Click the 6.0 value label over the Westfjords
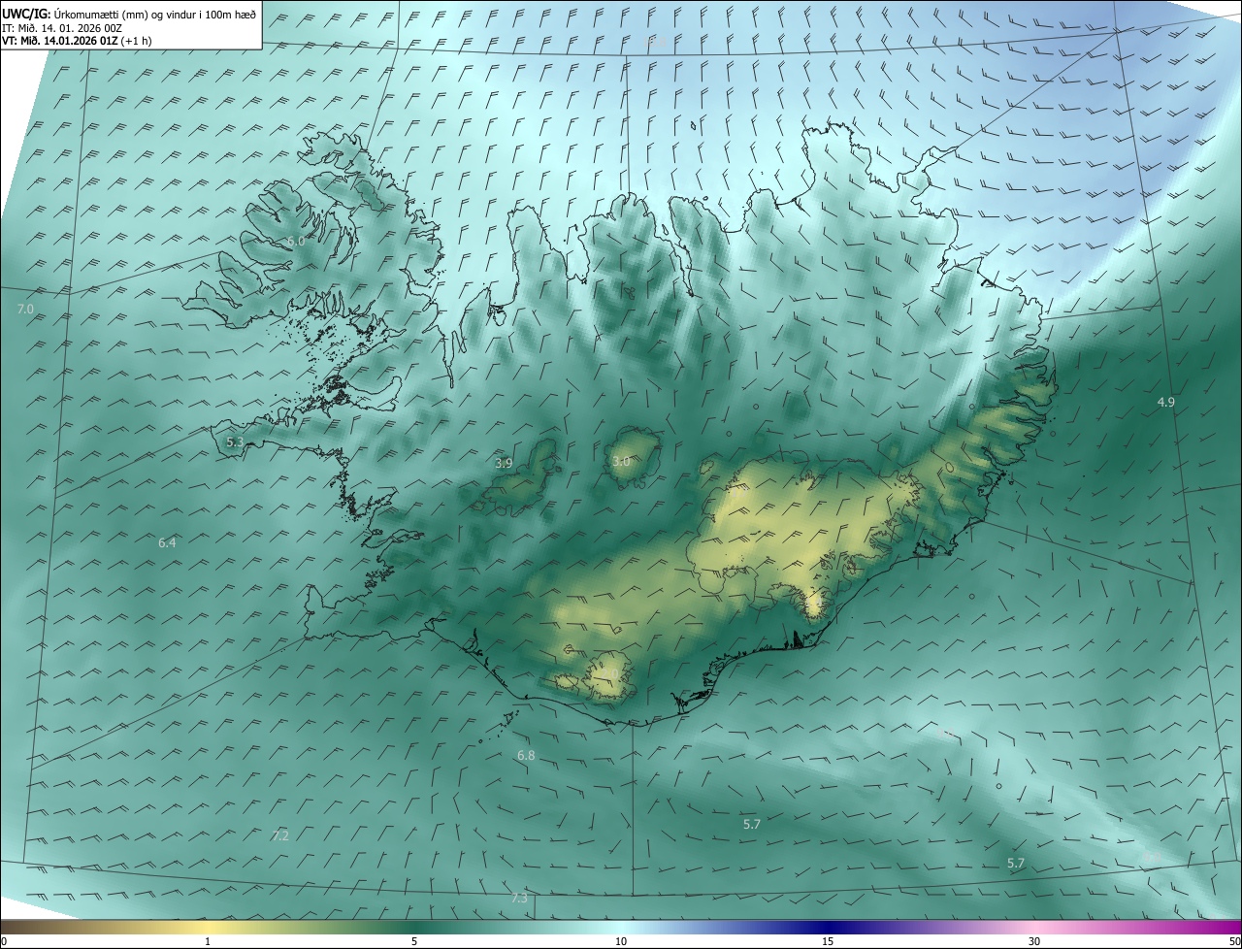This screenshot has height=949, width=1242. [296, 241]
